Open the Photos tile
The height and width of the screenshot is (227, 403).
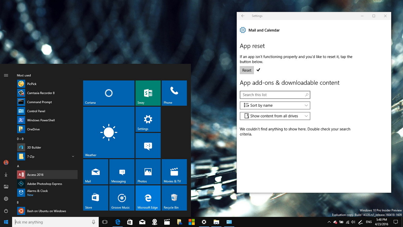tap(148, 172)
